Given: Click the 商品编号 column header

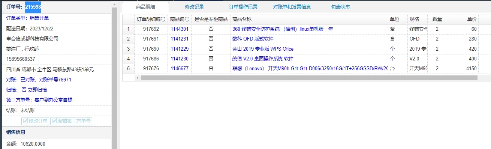Looking at the screenshot, I should pyautogui.click(x=180, y=19).
